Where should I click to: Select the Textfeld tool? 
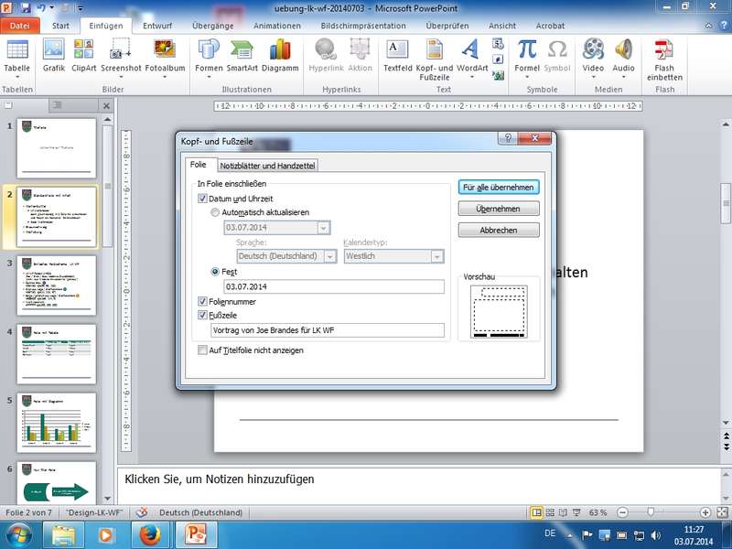(397, 55)
